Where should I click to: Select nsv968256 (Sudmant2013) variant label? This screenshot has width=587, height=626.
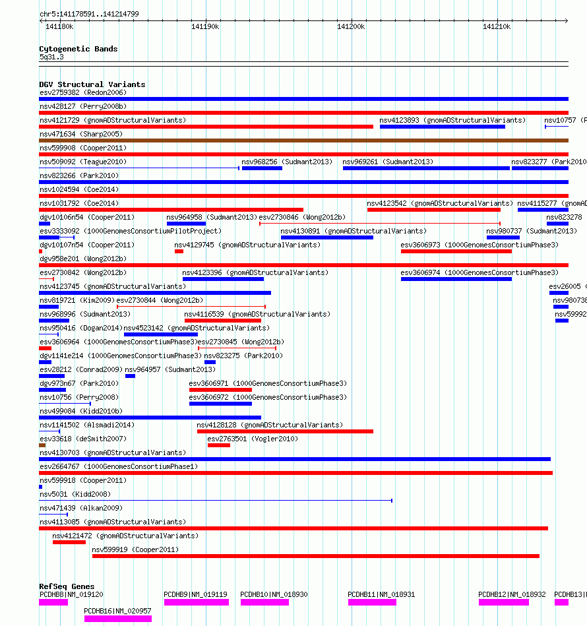(x=287, y=162)
